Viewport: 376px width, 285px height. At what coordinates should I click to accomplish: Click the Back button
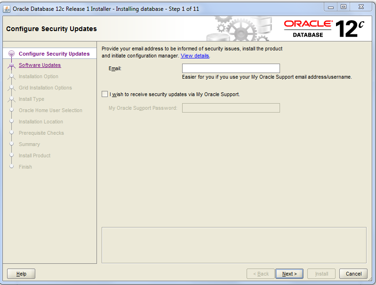[x=261, y=274]
